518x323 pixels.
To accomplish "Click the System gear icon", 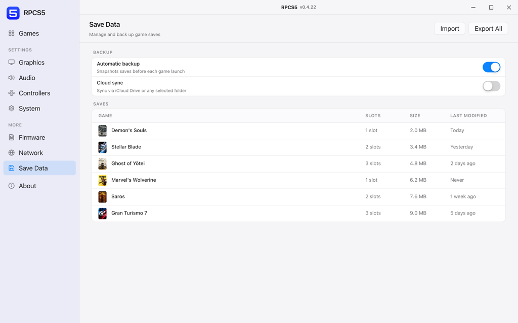I will point(12,109).
